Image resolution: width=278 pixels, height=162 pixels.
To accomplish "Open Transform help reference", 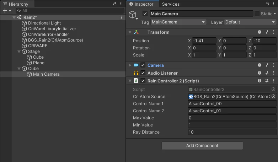I will 260,32.
